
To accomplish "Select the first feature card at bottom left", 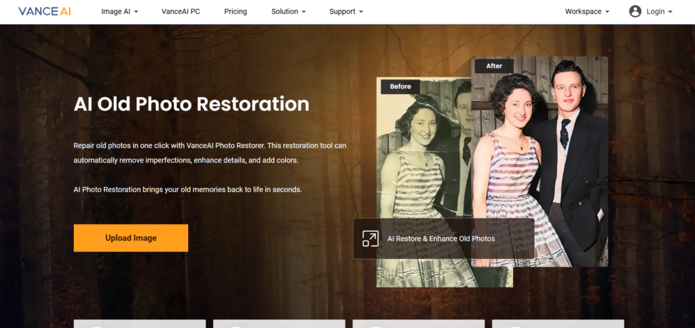I will coord(139,323).
